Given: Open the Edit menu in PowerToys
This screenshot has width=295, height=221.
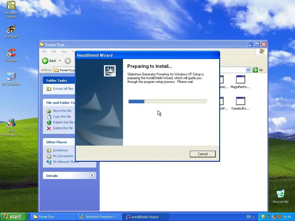Looking at the screenshot, I should coord(54,52).
